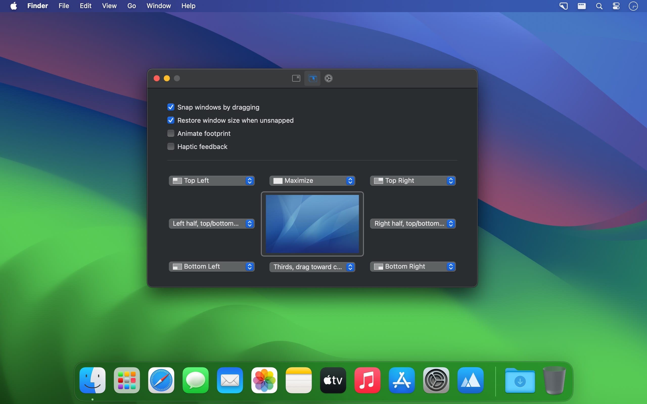Click the desktop preview thumbnail

coord(312,224)
